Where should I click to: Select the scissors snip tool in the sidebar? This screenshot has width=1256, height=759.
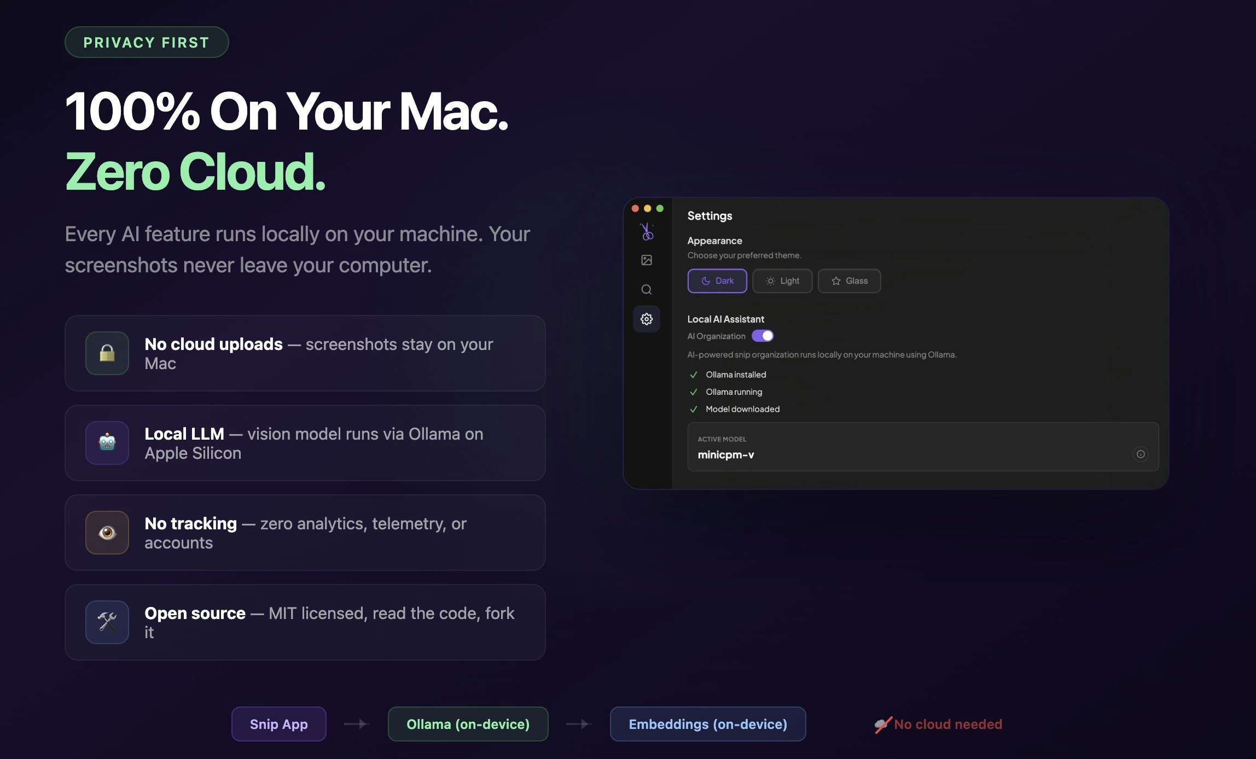coord(647,231)
